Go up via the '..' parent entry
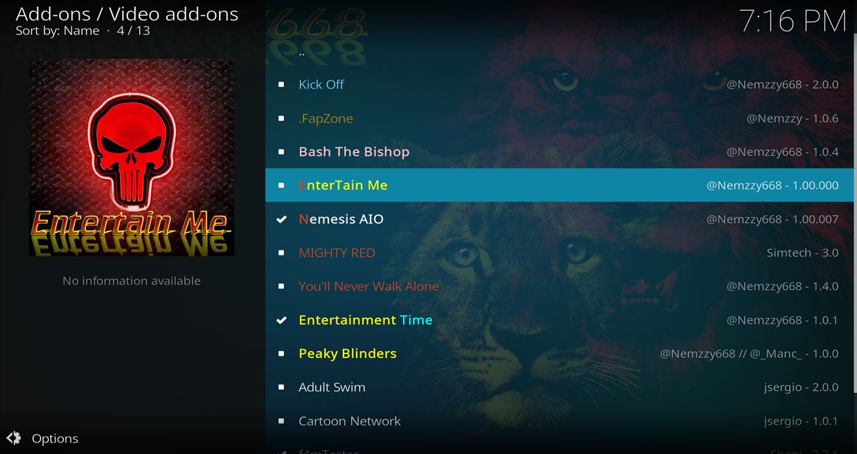The height and width of the screenshot is (454, 857). 559,53
